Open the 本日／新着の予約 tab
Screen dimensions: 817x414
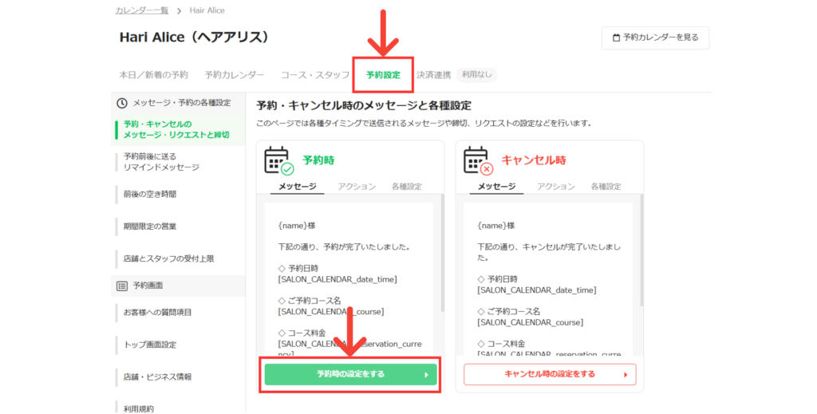[153, 75]
